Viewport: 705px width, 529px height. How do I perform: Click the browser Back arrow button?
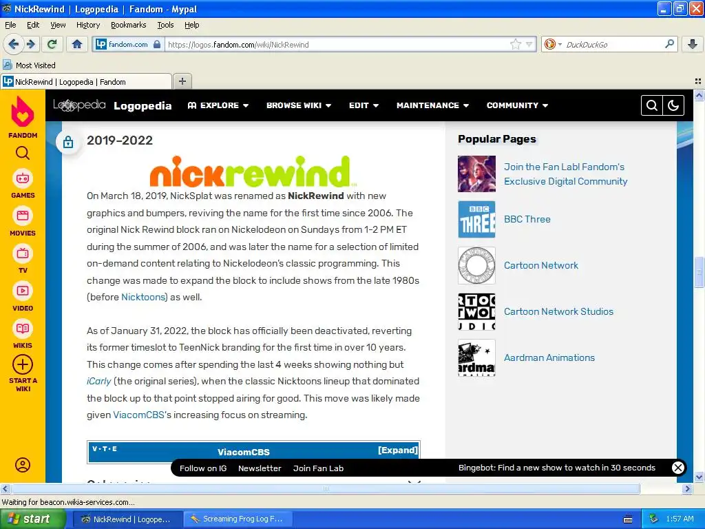point(13,44)
